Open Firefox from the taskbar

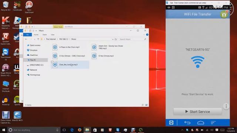[x=80, y=130]
